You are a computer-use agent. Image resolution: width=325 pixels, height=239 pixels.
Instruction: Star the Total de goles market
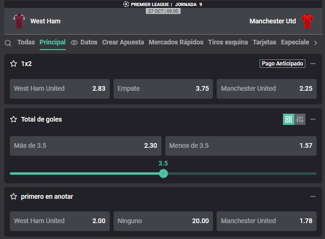[x=14, y=119]
